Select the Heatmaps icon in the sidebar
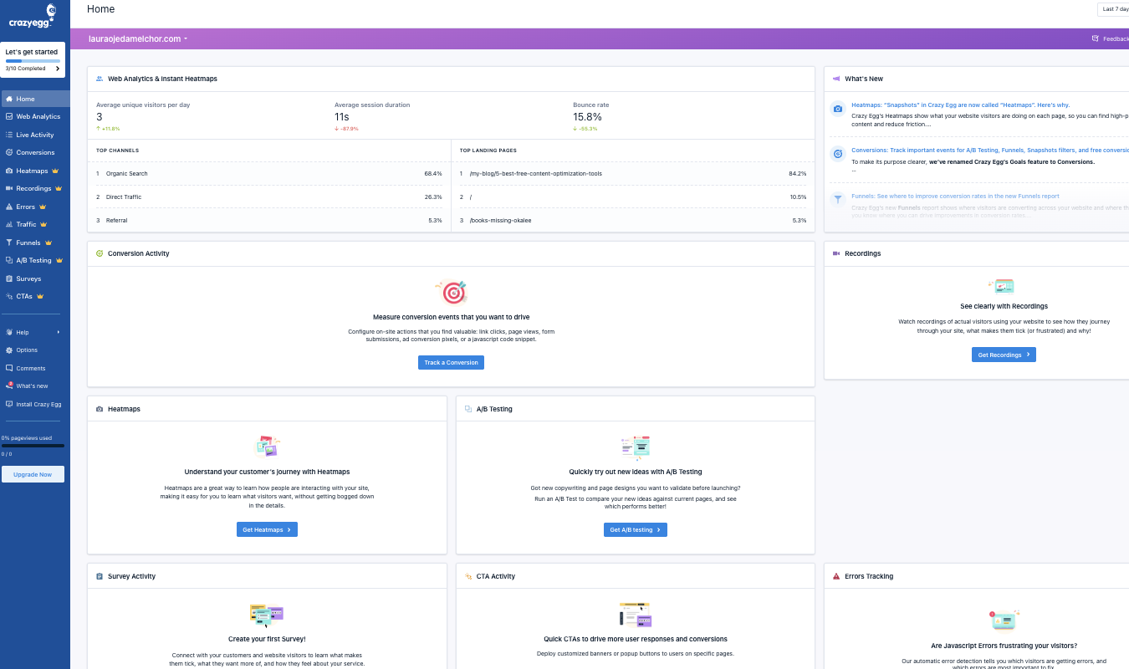This screenshot has height=669, width=1129. point(11,170)
